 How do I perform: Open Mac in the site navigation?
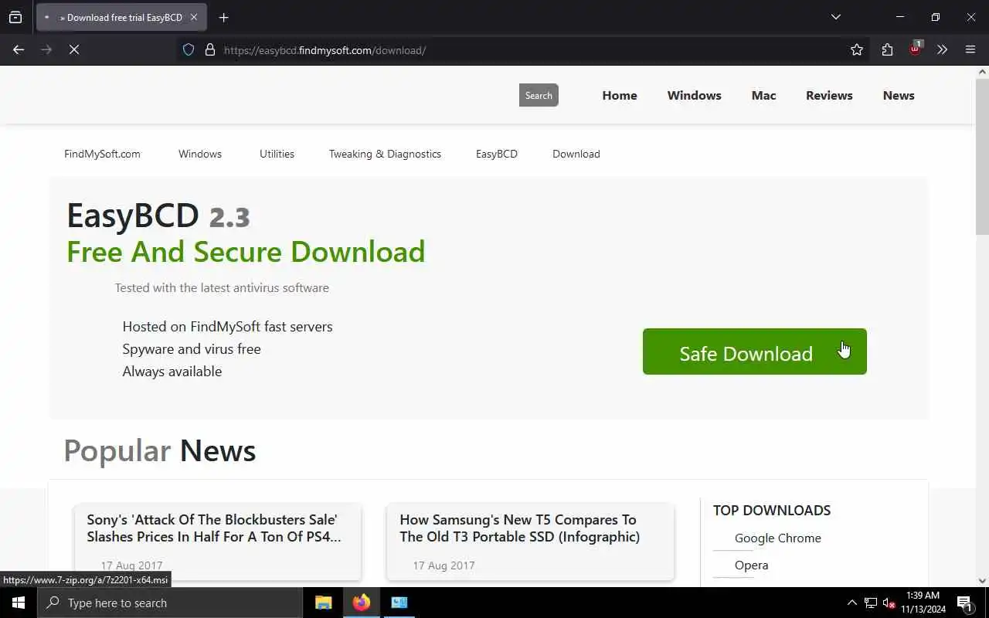click(x=763, y=95)
